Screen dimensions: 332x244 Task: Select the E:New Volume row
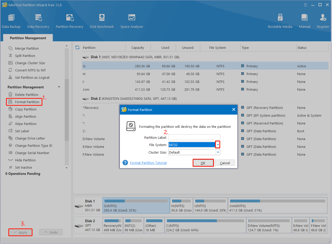pos(205,147)
